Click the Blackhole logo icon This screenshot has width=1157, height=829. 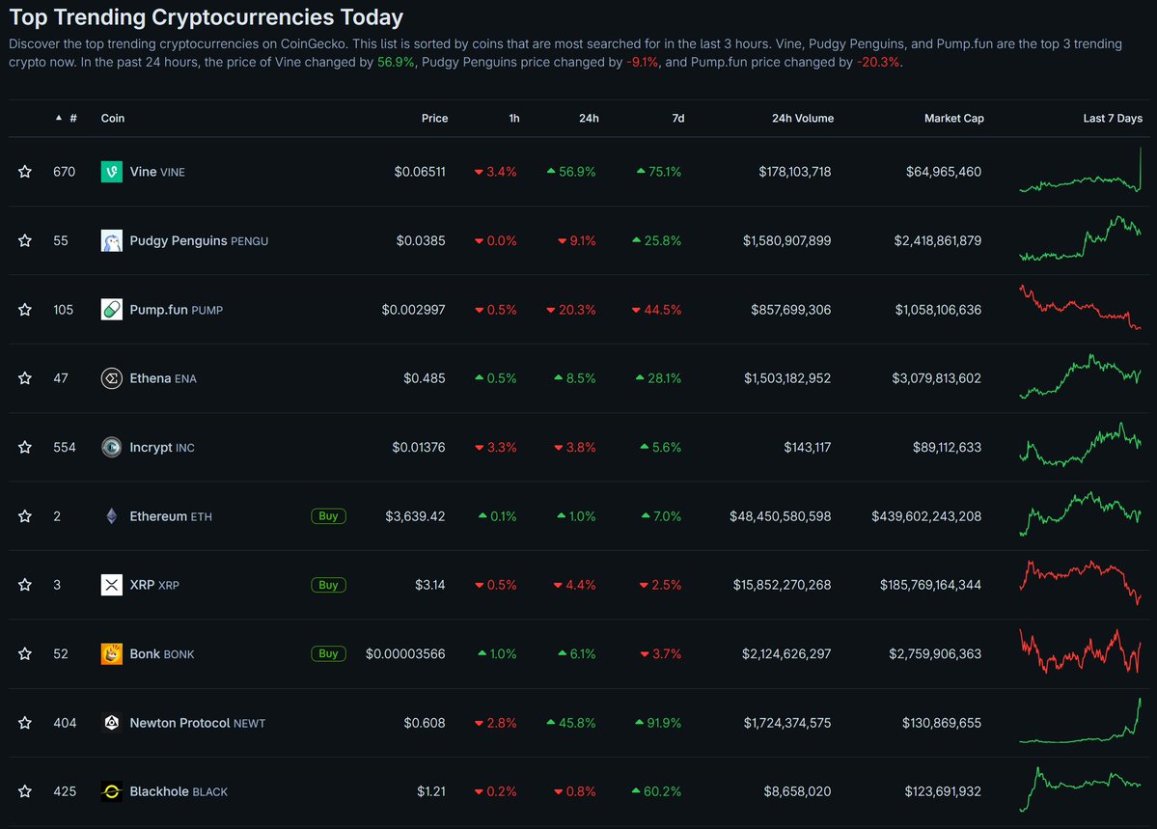pyautogui.click(x=111, y=791)
